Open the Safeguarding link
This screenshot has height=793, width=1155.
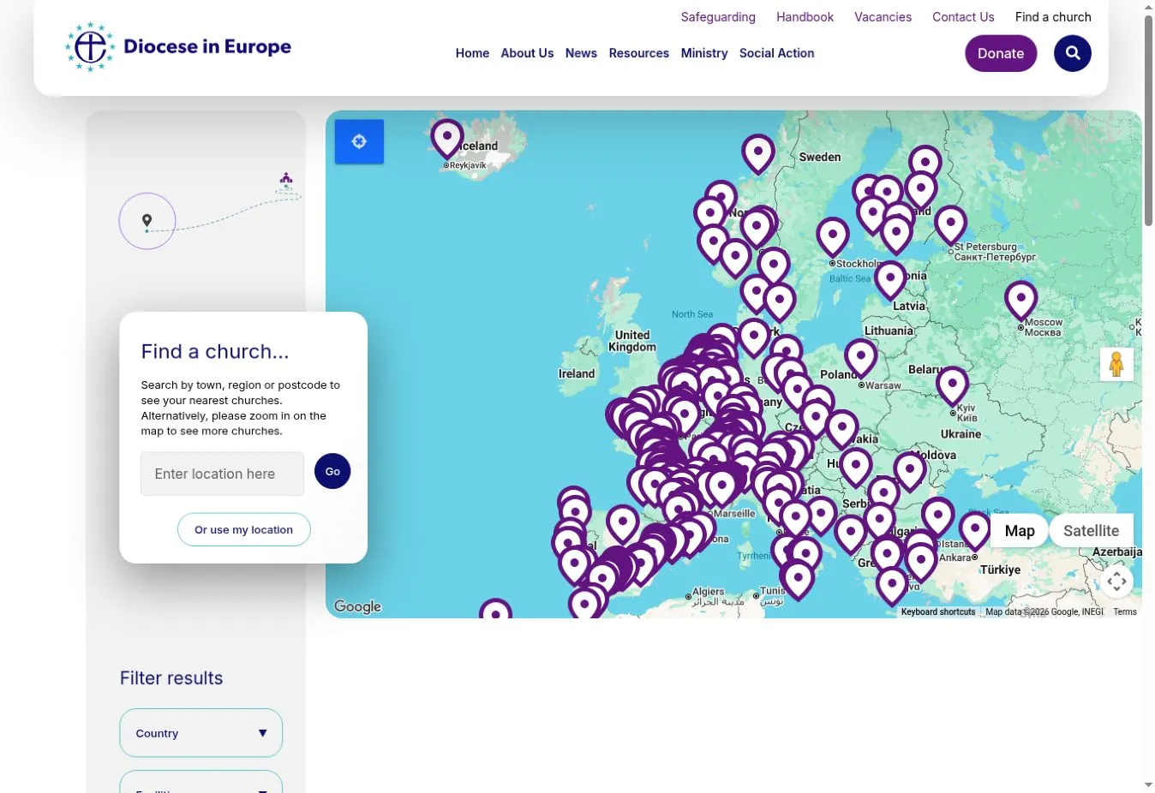[x=718, y=17]
